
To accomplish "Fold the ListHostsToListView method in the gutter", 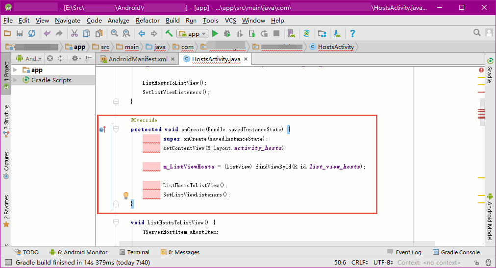I will [x=116, y=222].
